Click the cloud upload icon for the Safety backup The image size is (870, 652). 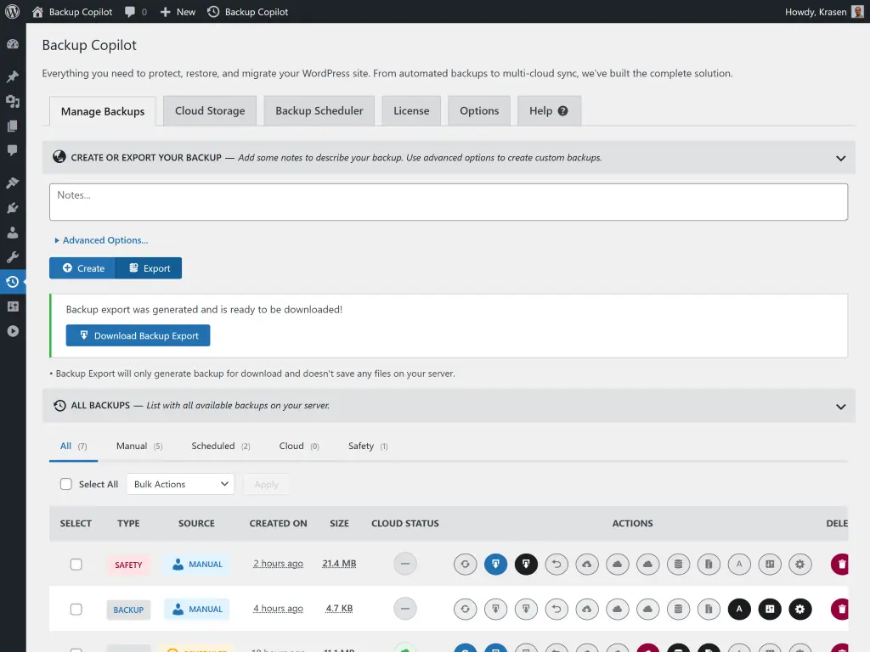click(587, 564)
